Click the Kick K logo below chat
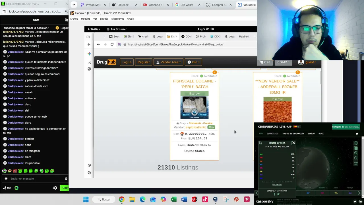The width and height of the screenshot is (364, 205). (16, 188)
